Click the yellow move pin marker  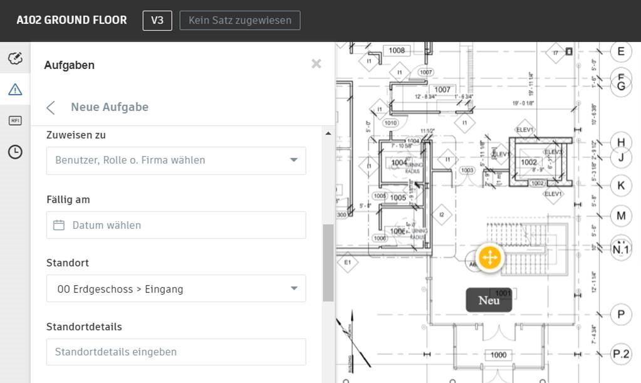tap(489, 258)
